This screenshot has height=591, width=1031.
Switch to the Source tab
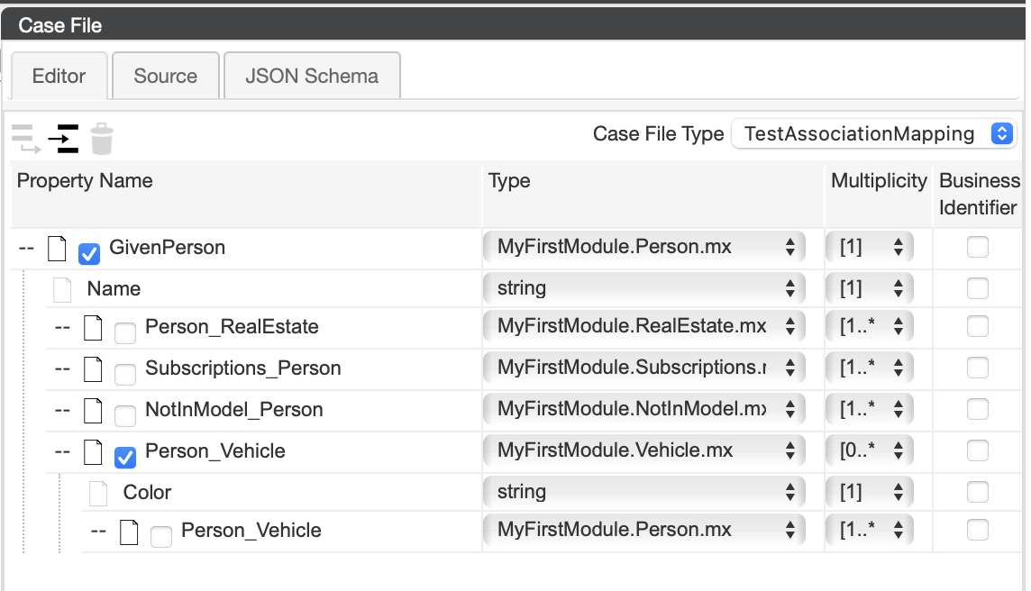[165, 77]
